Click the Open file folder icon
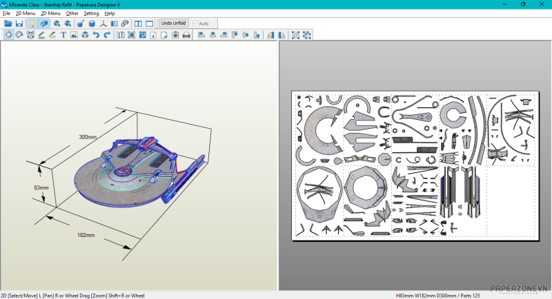This screenshot has height=299, width=552. (8, 23)
